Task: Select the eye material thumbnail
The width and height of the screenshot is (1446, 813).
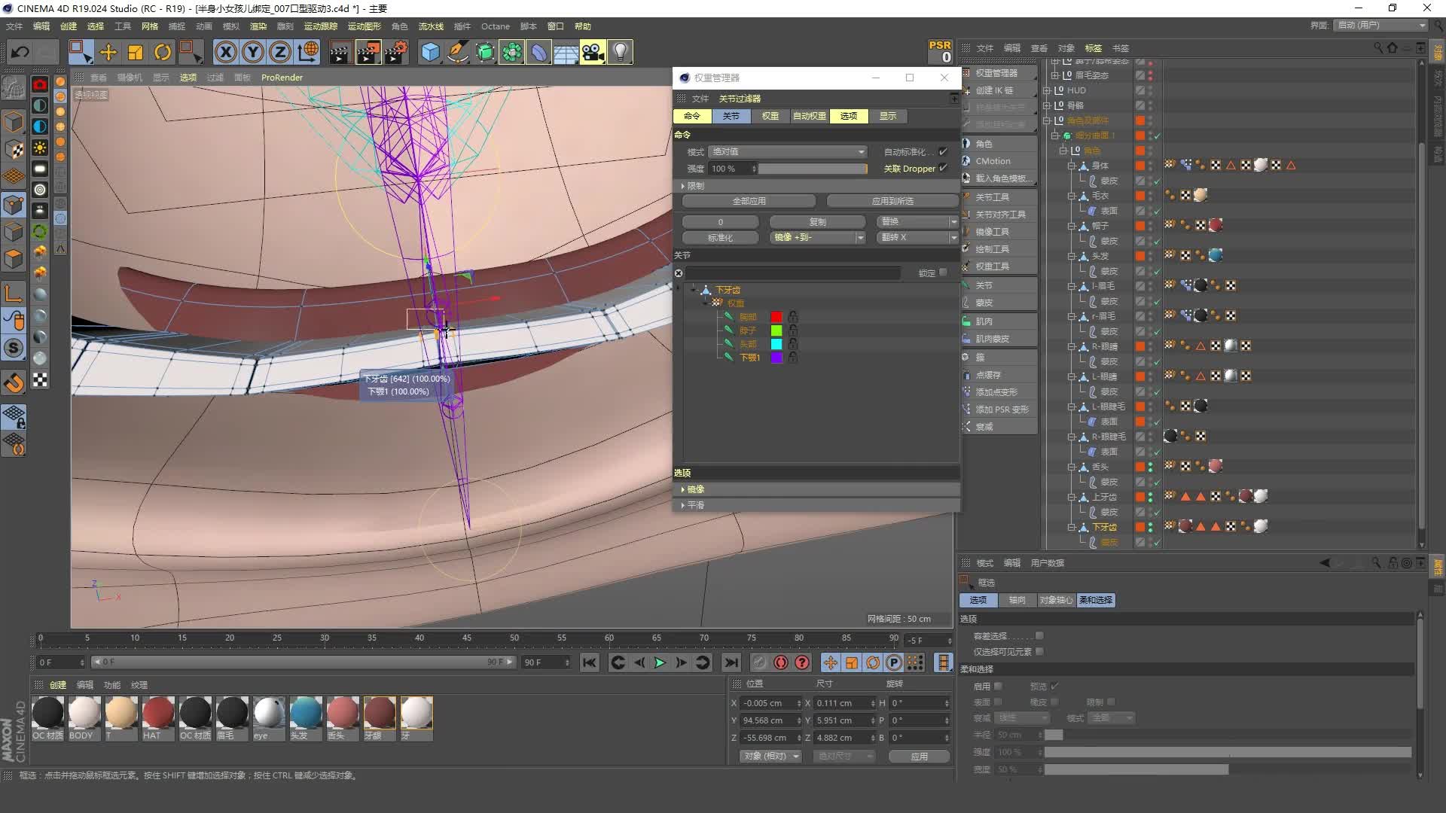Action: pos(269,718)
